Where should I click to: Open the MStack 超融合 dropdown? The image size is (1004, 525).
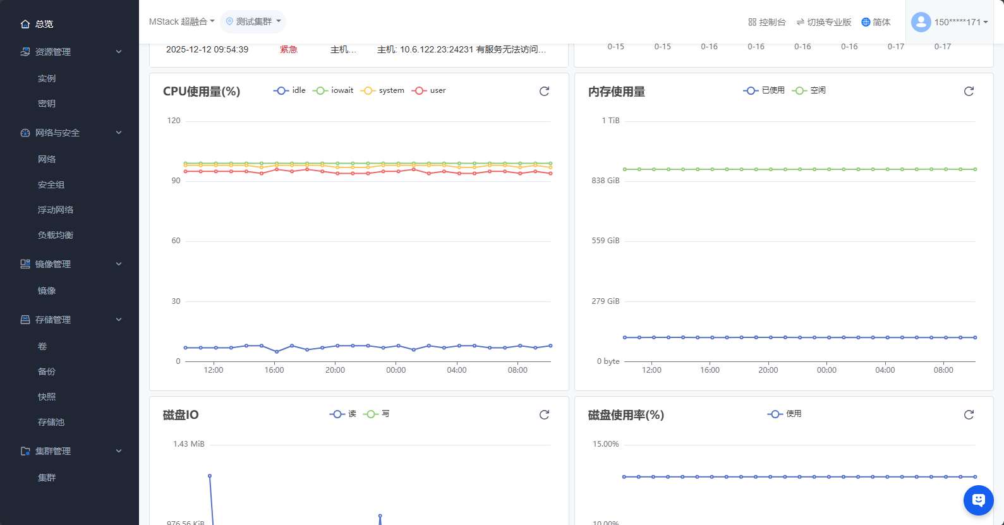coord(181,21)
